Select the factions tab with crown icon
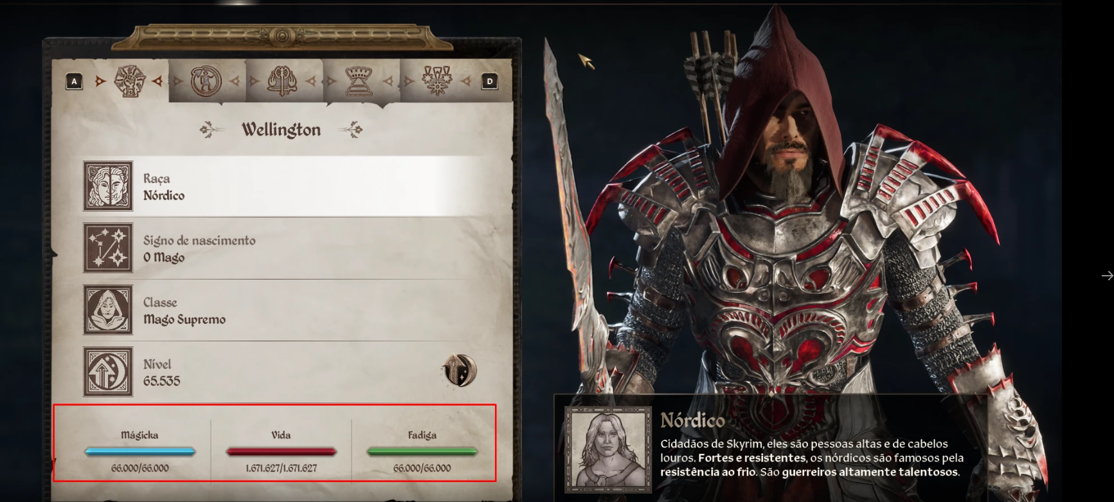This screenshot has width=1114, height=502. pos(359,82)
